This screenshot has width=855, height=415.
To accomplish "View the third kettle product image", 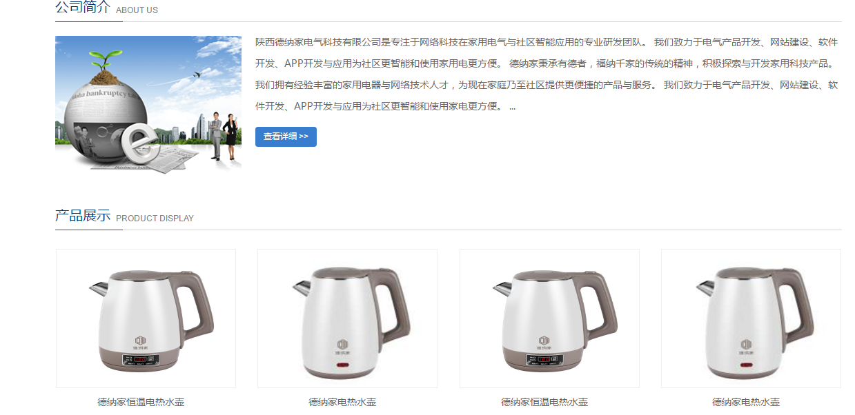I will 549,318.
